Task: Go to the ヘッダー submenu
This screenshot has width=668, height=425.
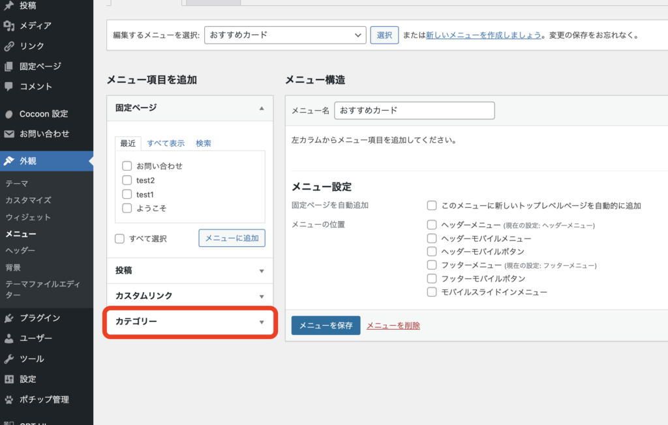Action: point(20,250)
